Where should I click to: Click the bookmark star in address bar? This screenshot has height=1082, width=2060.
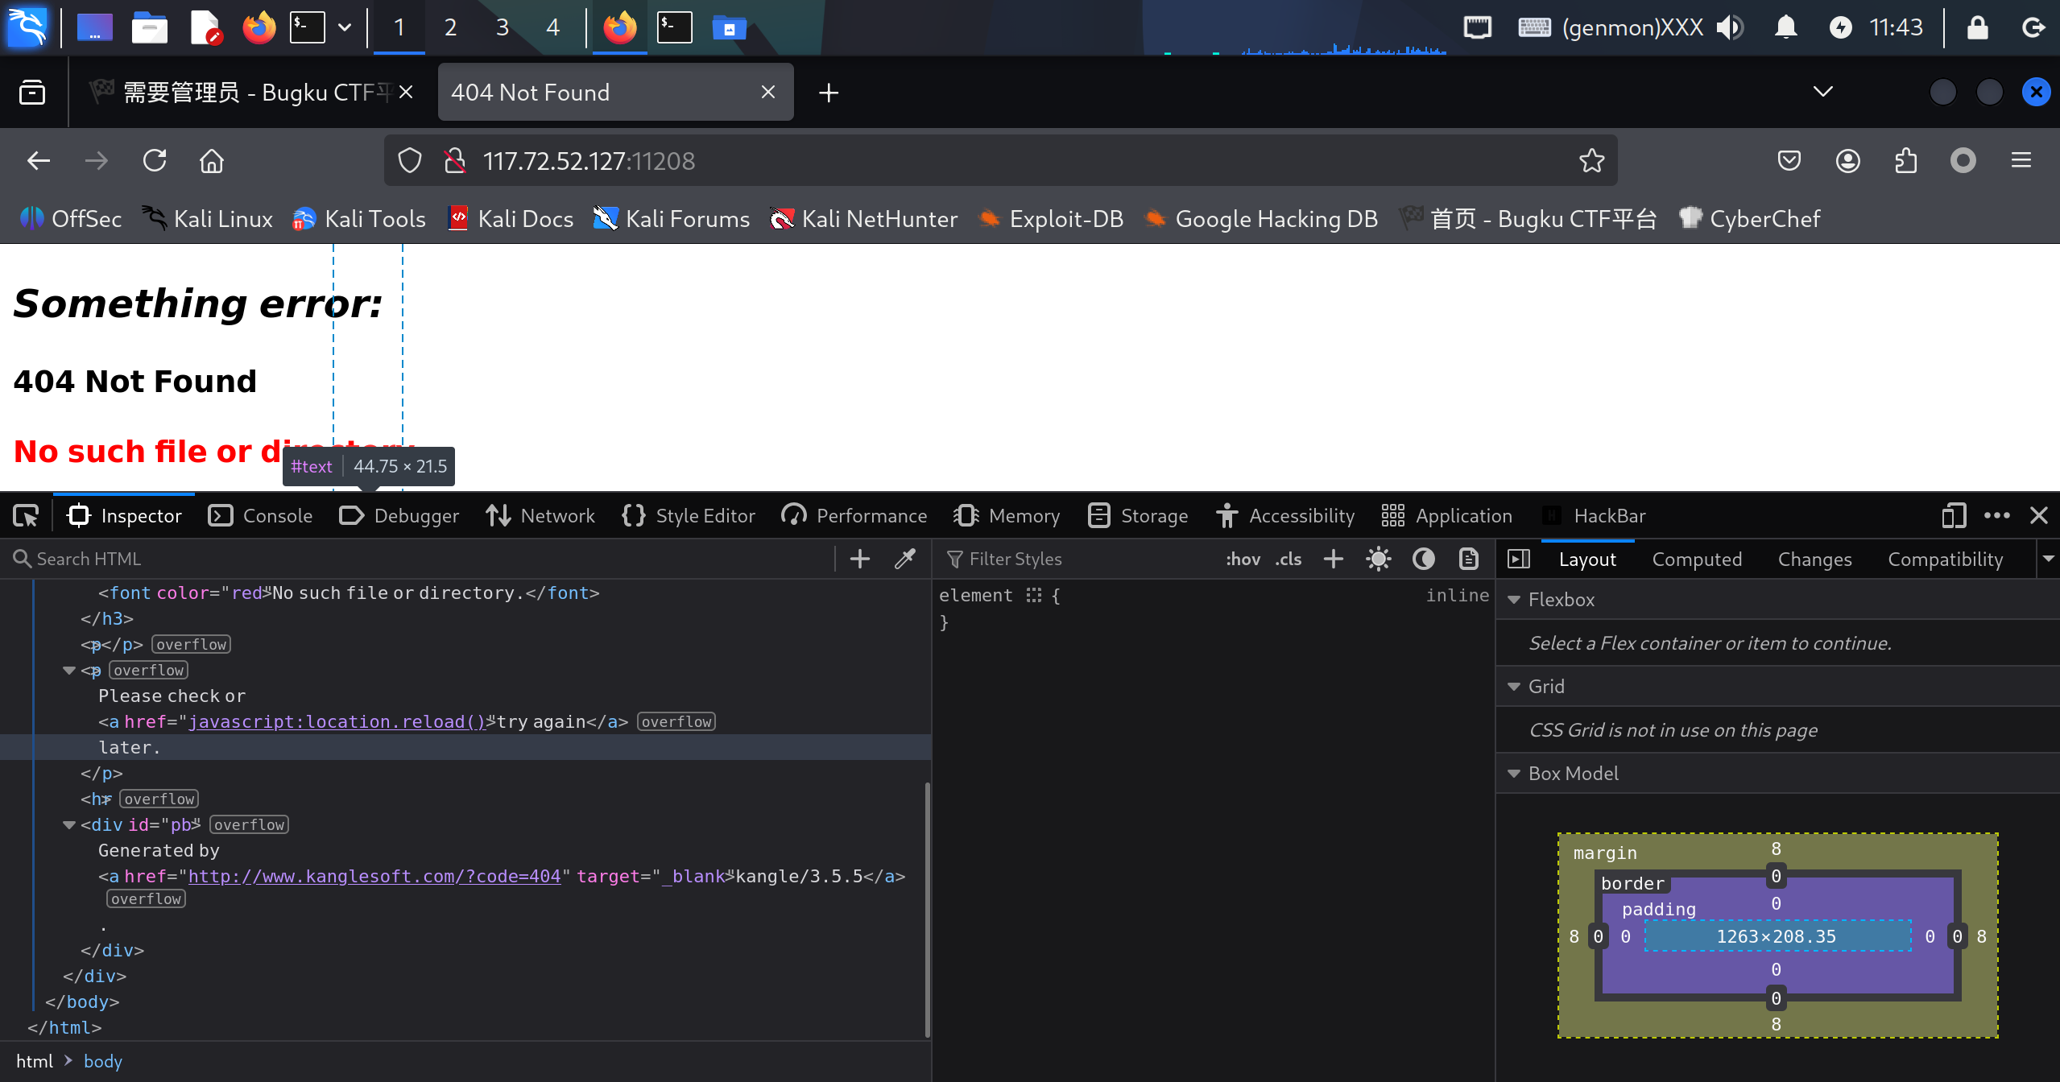point(1591,161)
